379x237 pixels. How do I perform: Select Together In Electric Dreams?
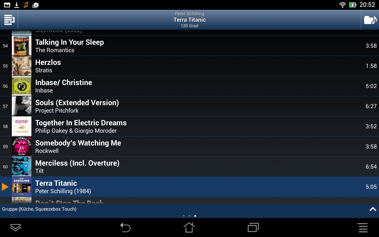189,126
